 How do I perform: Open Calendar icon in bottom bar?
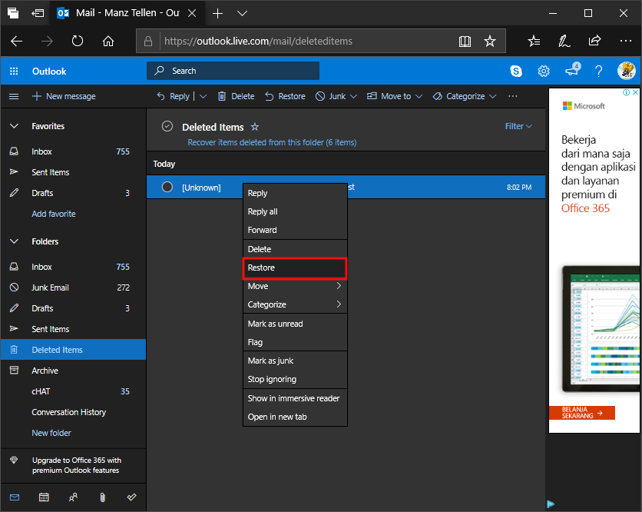pyautogui.click(x=44, y=497)
